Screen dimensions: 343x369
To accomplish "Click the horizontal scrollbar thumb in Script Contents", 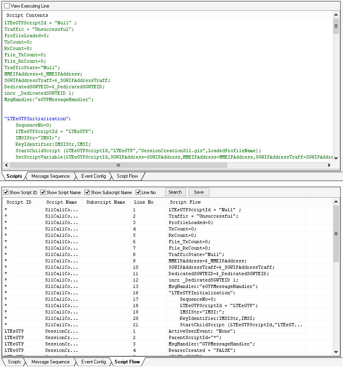I will [118, 165].
